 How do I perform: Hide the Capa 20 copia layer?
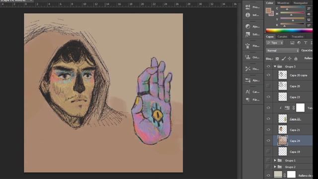pyautogui.click(x=268, y=75)
